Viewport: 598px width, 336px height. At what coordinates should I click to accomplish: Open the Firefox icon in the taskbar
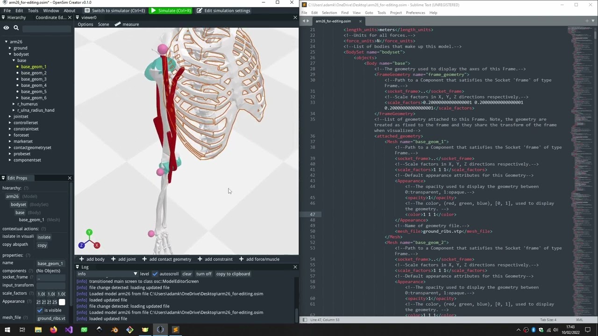(53, 330)
